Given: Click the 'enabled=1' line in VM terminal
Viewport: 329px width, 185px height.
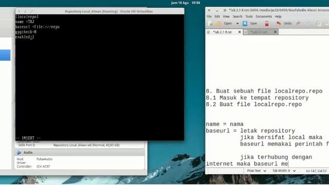Looking at the screenshot, I should (25, 37).
